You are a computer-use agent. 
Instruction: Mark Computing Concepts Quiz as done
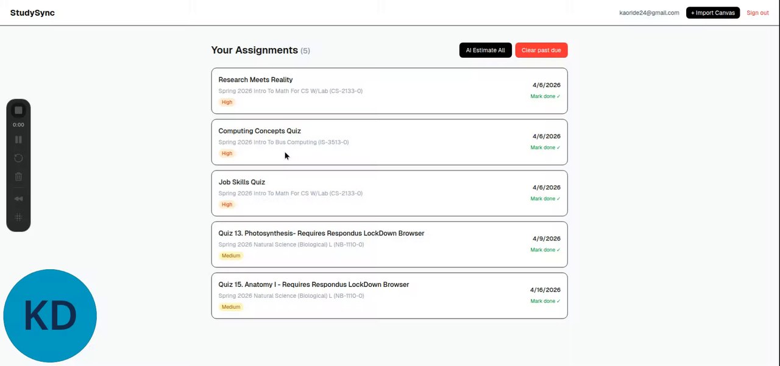pos(545,147)
